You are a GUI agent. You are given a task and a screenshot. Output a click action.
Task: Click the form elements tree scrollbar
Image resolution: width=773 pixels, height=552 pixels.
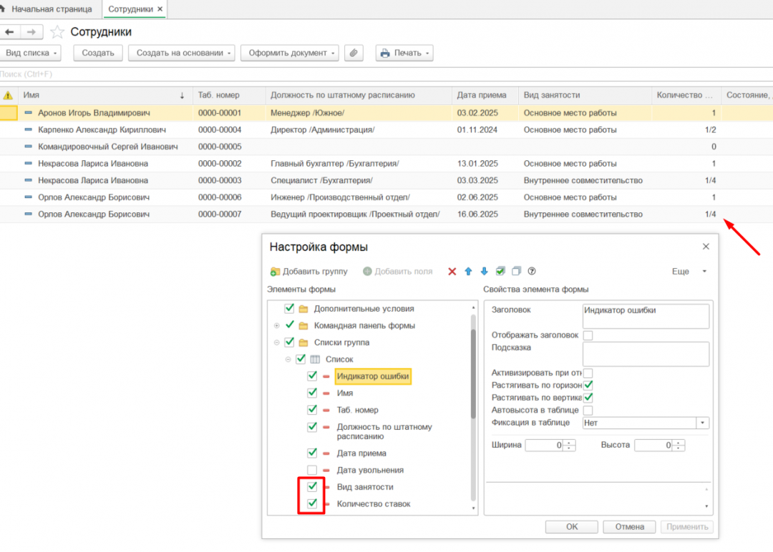[x=473, y=374]
